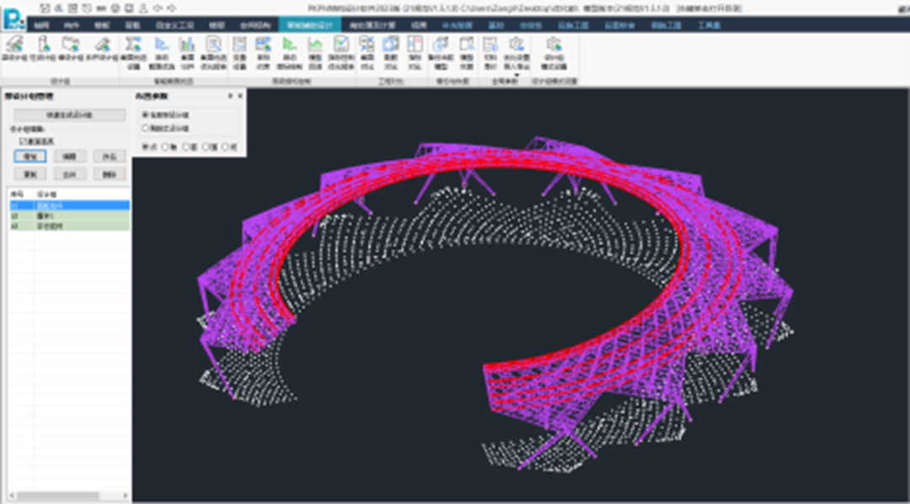
Task: Click the line chart model regression icon
Action: tap(314, 45)
